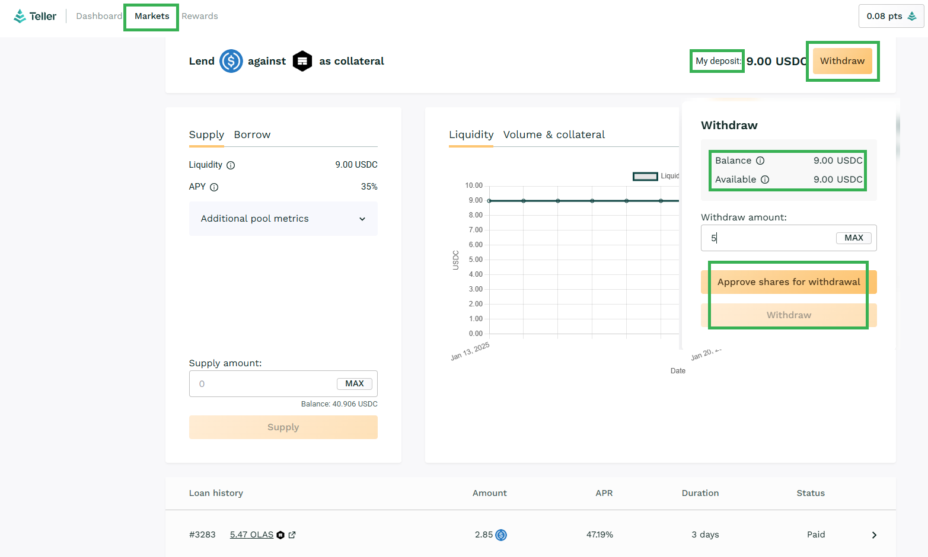Click the Teller logo icon
928x557 pixels.
coord(20,16)
